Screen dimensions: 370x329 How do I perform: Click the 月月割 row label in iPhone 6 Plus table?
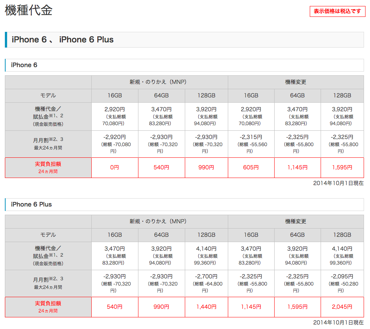pyautogui.click(x=48, y=283)
